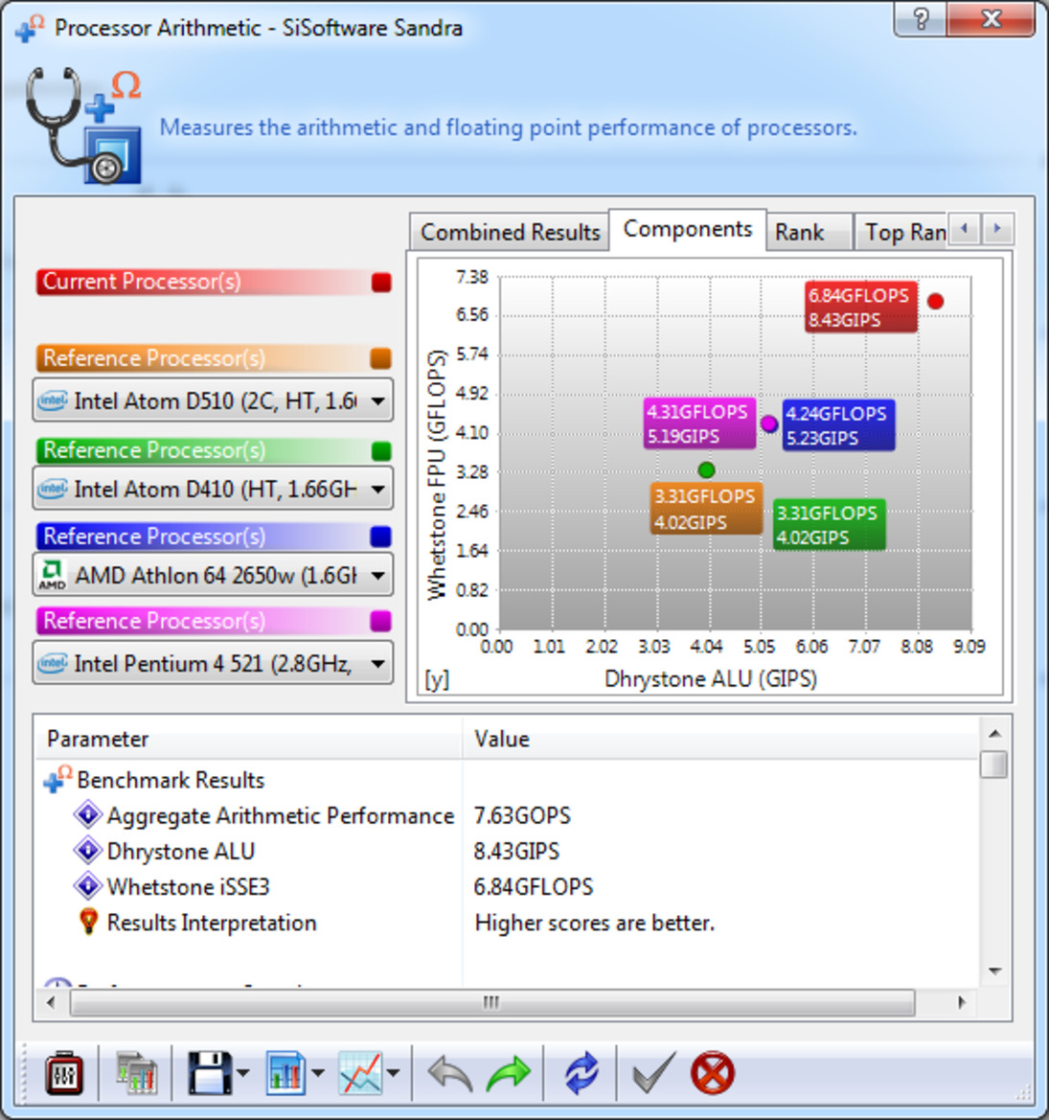Viewport: 1049px width, 1120px height.
Task: Click horizontal scrollbar right arrow
Action: pyautogui.click(x=961, y=1002)
